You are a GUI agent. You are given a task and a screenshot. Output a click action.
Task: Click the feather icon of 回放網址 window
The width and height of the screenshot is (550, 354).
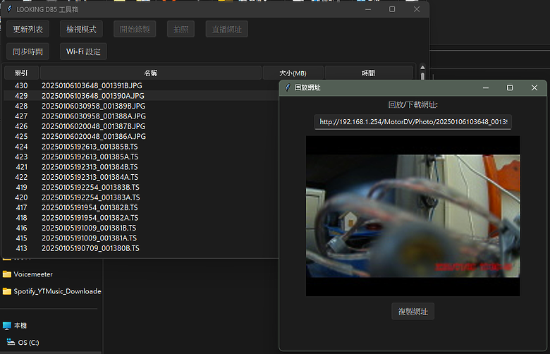point(288,87)
